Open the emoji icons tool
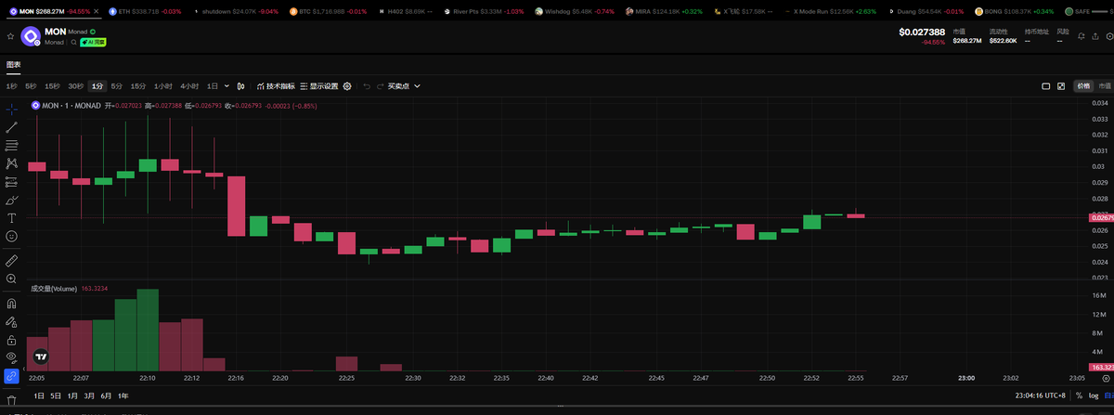Image resolution: width=1114 pixels, height=415 pixels. tap(11, 237)
